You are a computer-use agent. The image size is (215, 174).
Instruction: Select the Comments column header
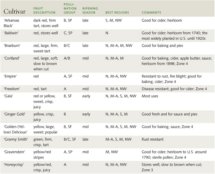click(151, 13)
